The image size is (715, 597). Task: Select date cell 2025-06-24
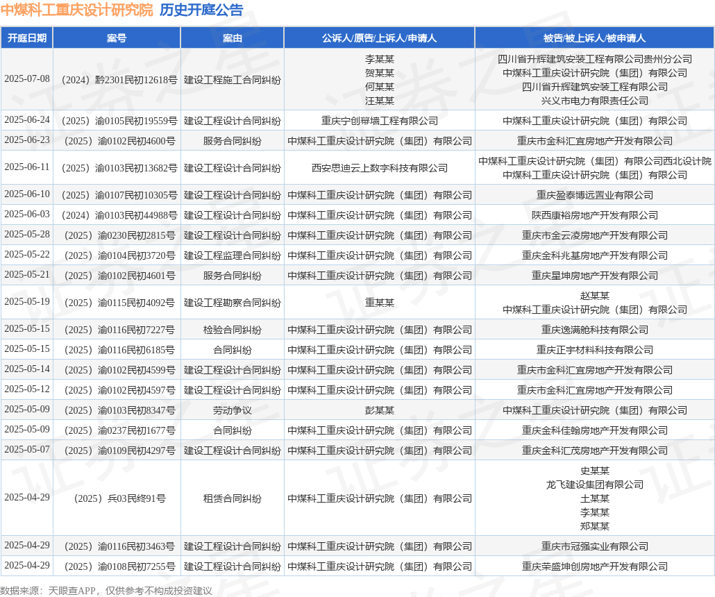pos(27,120)
